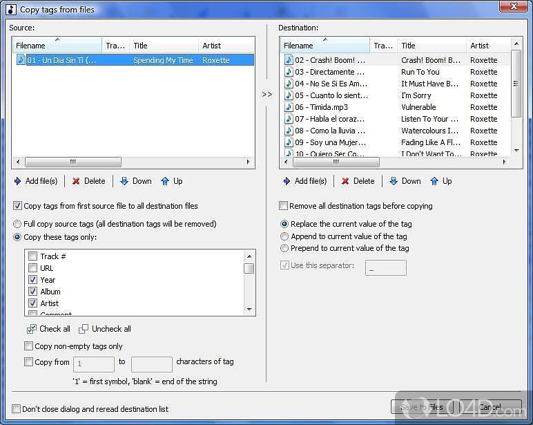
Task: Sort Destination list by Title column
Action: [432, 45]
